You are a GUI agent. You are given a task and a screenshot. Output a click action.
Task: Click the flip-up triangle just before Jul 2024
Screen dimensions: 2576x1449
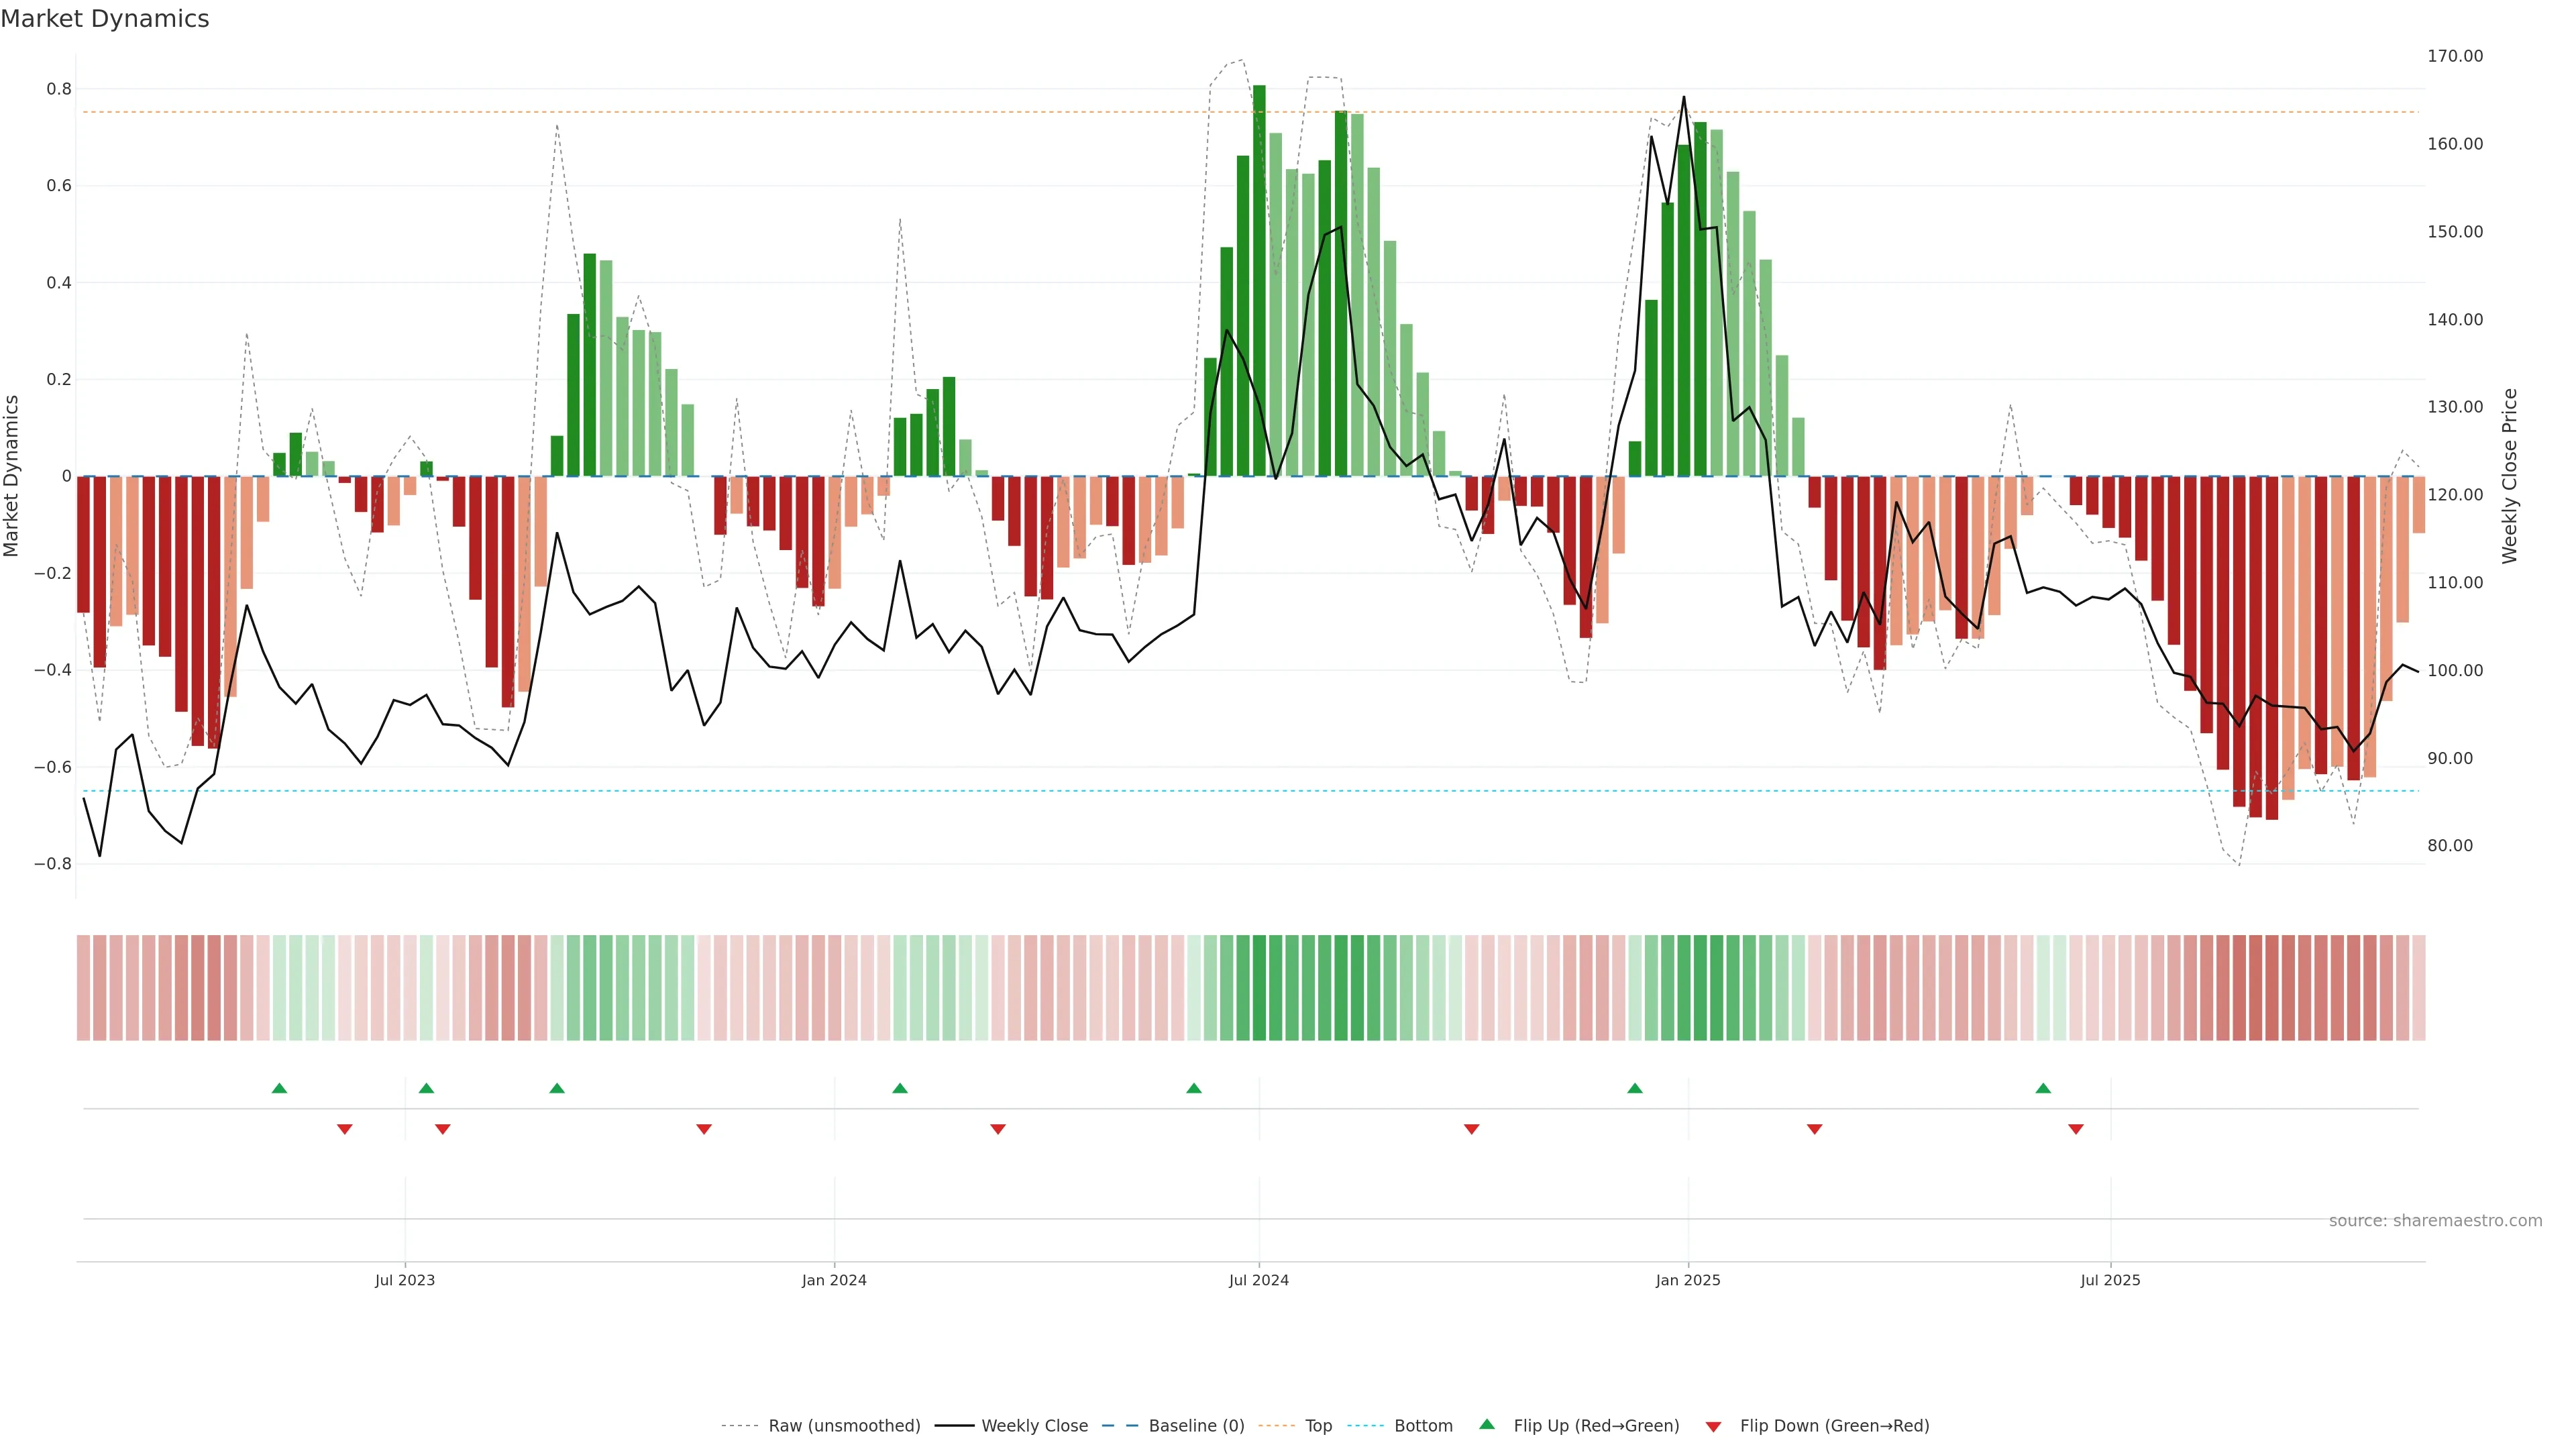click(x=1194, y=1088)
